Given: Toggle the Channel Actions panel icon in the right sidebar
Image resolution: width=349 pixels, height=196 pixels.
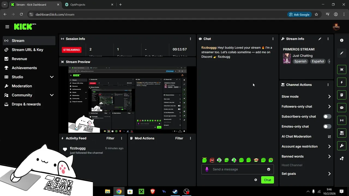Looking at the screenshot, I should coord(342,133).
